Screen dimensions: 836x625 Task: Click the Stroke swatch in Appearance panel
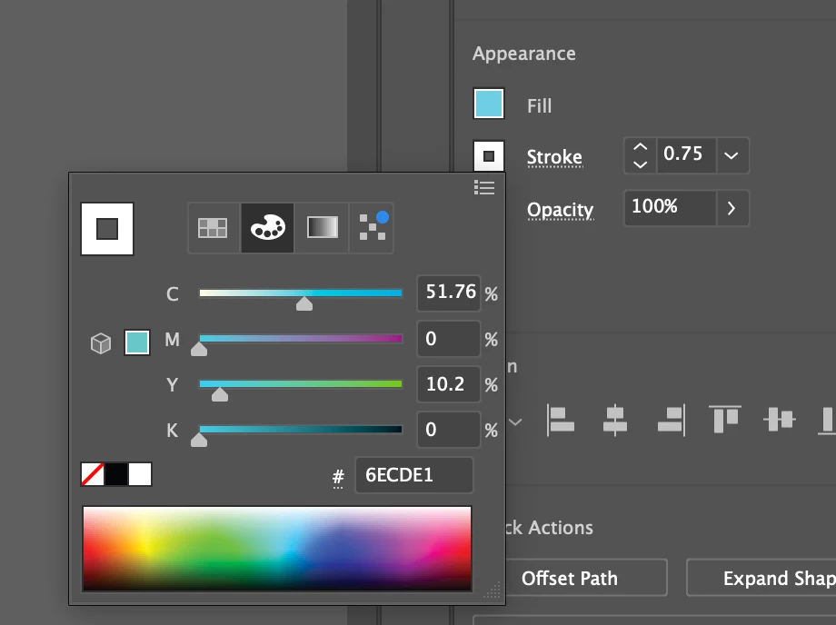tap(489, 156)
